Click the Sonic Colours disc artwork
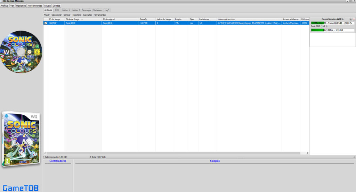This screenshot has width=356, height=192. tap(21, 52)
